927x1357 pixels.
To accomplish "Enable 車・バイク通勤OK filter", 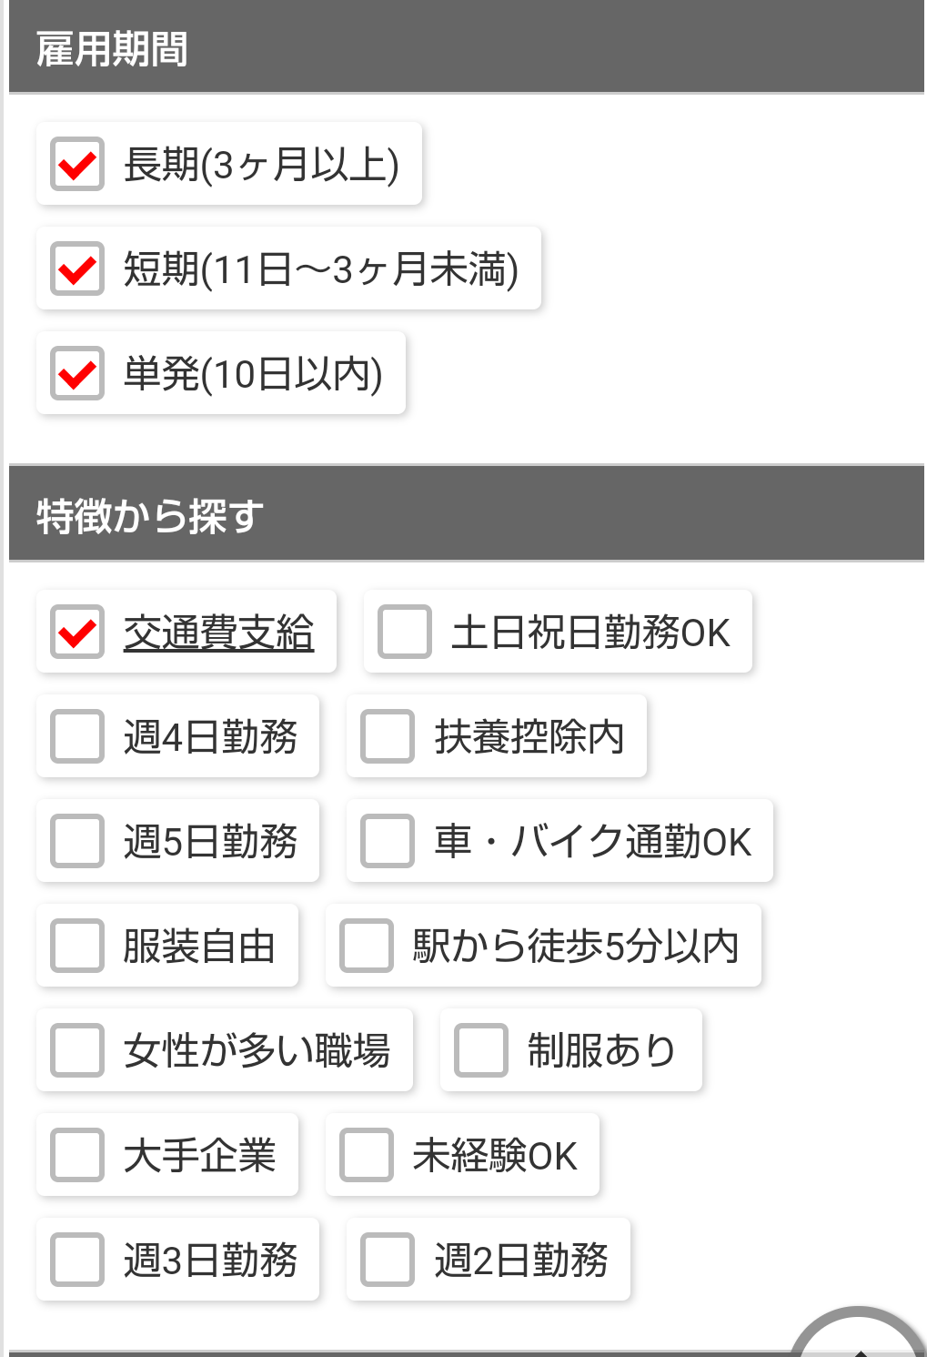I will tap(388, 842).
